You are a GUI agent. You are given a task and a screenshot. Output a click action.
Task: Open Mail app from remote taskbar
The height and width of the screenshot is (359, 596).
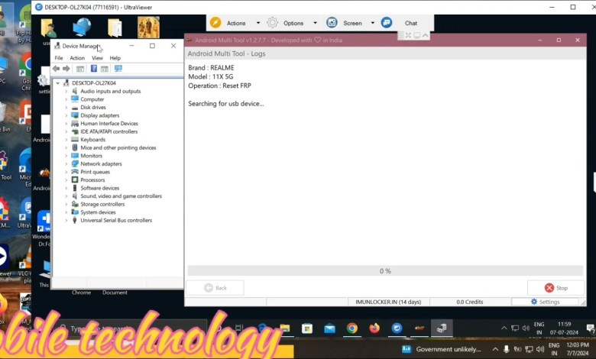click(329, 328)
